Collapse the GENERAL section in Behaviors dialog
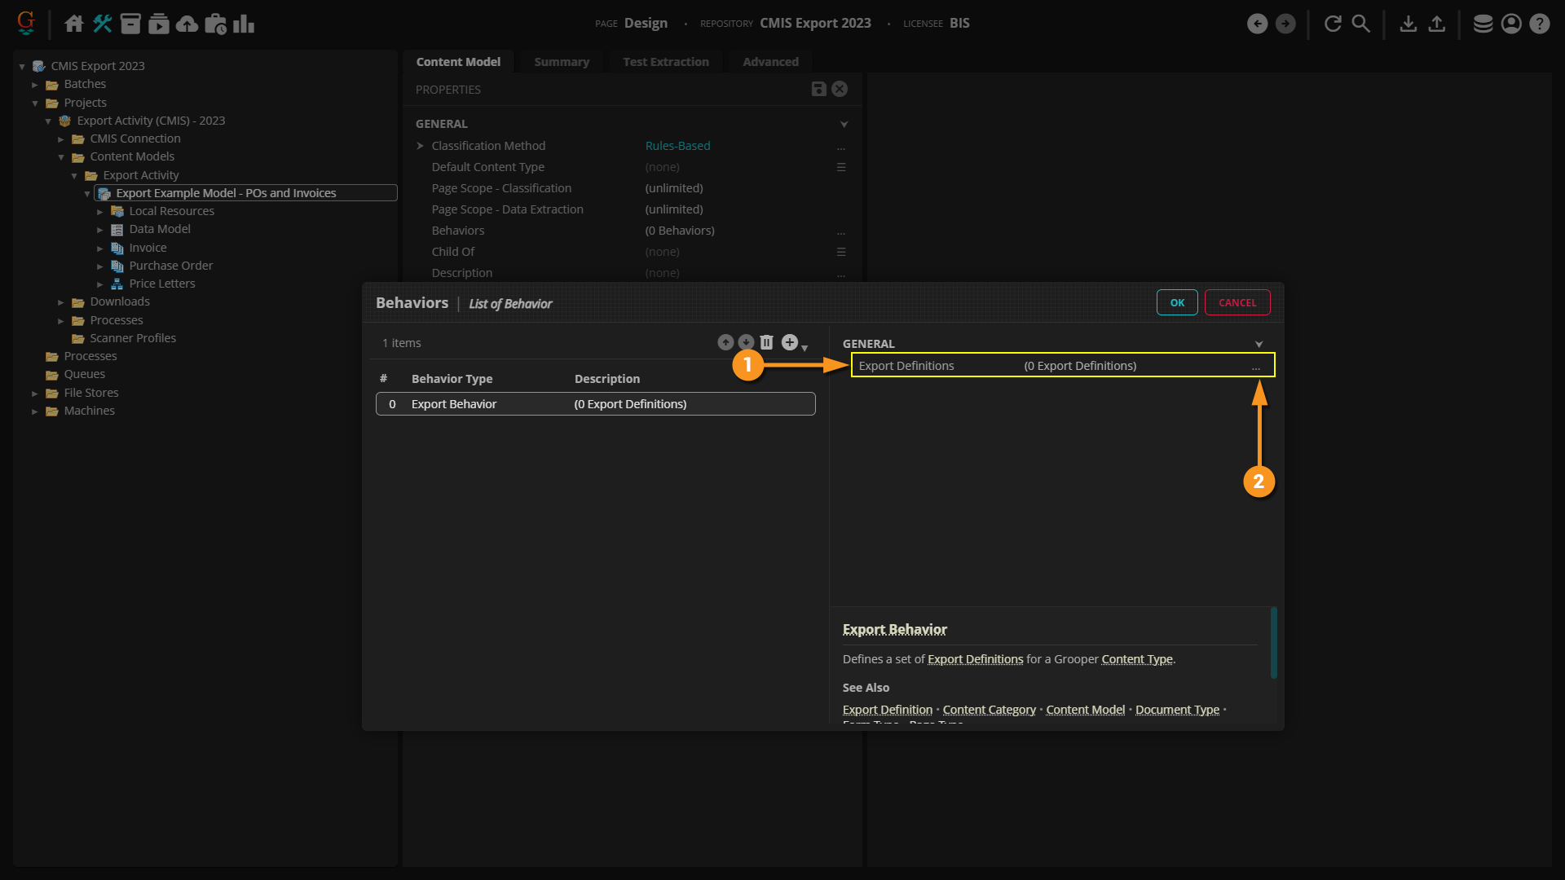The width and height of the screenshot is (1565, 880). 1259,344
